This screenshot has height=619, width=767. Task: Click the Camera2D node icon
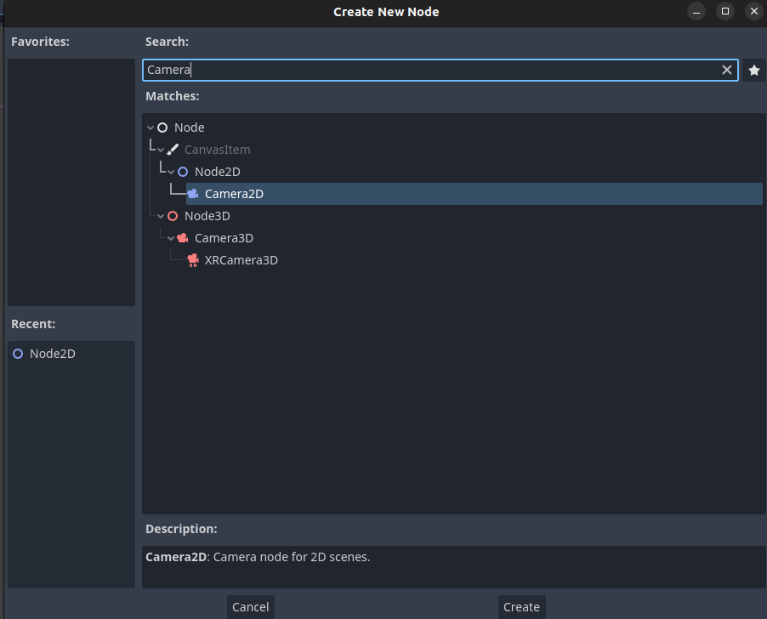pyautogui.click(x=193, y=194)
